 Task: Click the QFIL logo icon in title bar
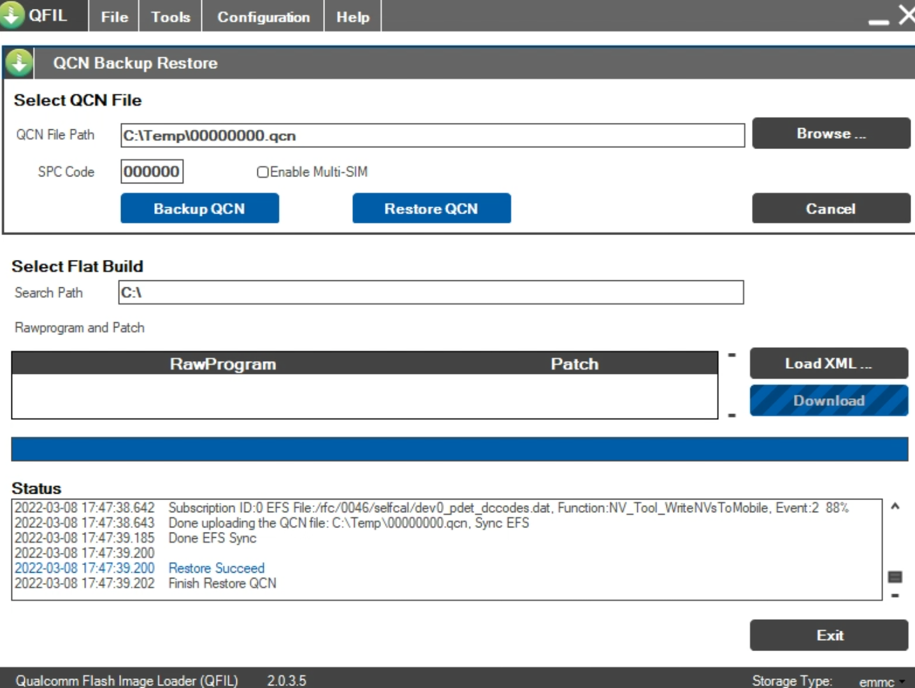(x=11, y=14)
